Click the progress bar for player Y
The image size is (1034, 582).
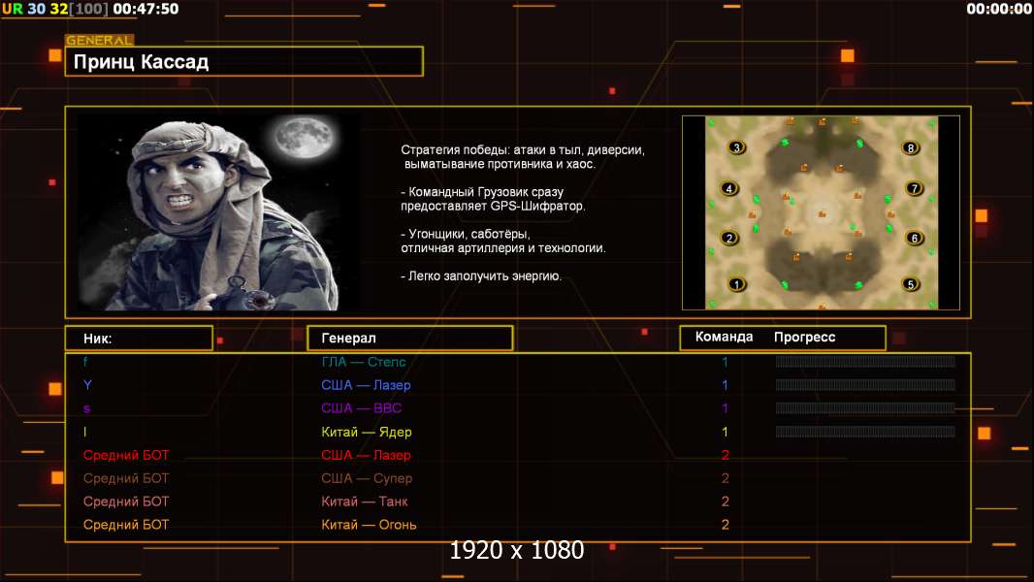coord(865,385)
